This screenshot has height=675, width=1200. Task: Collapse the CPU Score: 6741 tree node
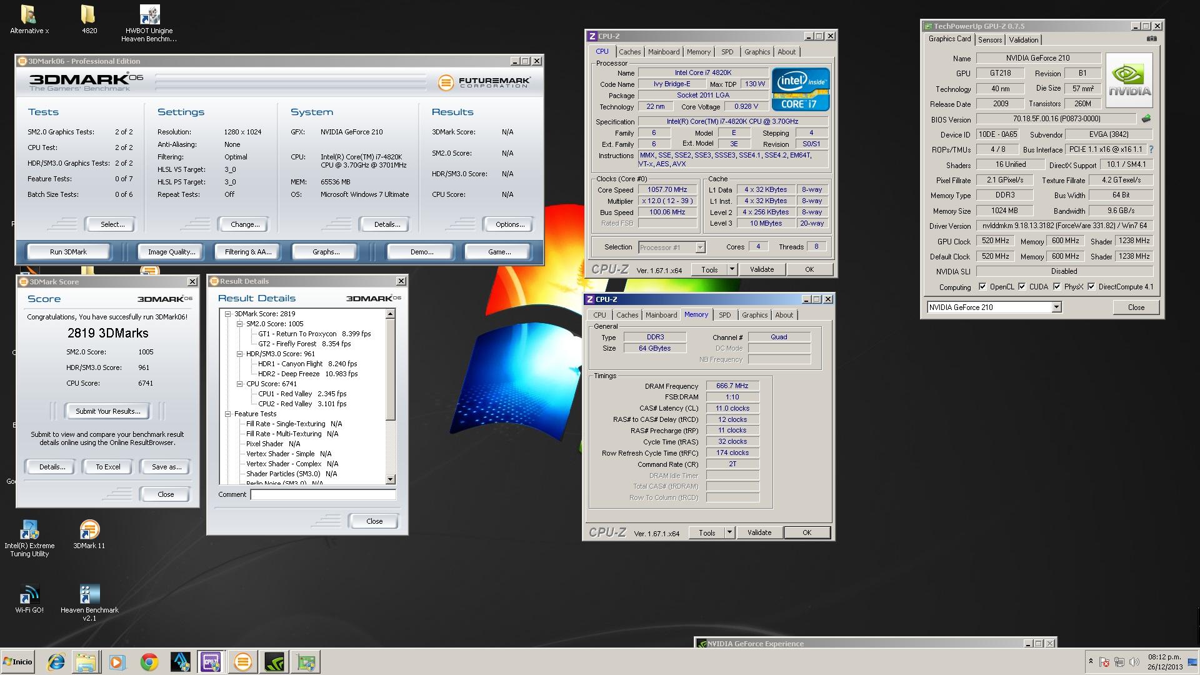(239, 384)
